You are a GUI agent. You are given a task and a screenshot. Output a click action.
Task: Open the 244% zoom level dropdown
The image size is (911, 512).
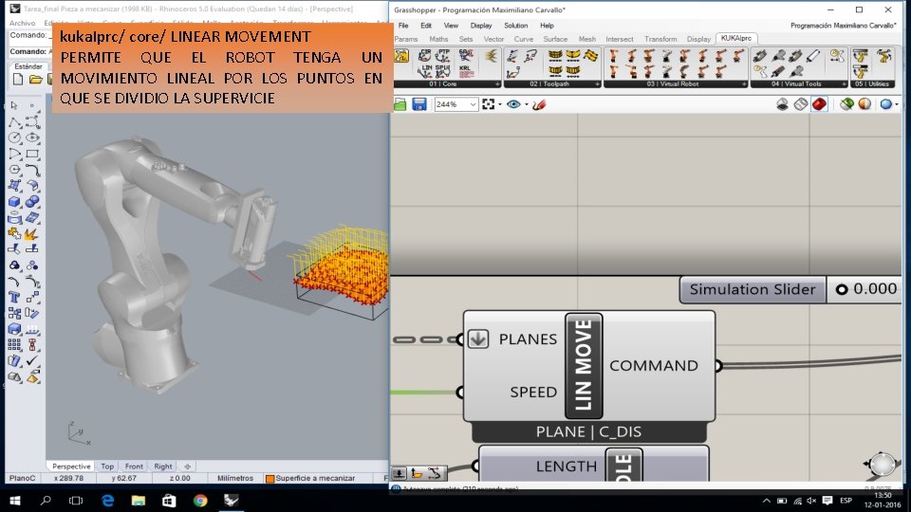(x=473, y=104)
